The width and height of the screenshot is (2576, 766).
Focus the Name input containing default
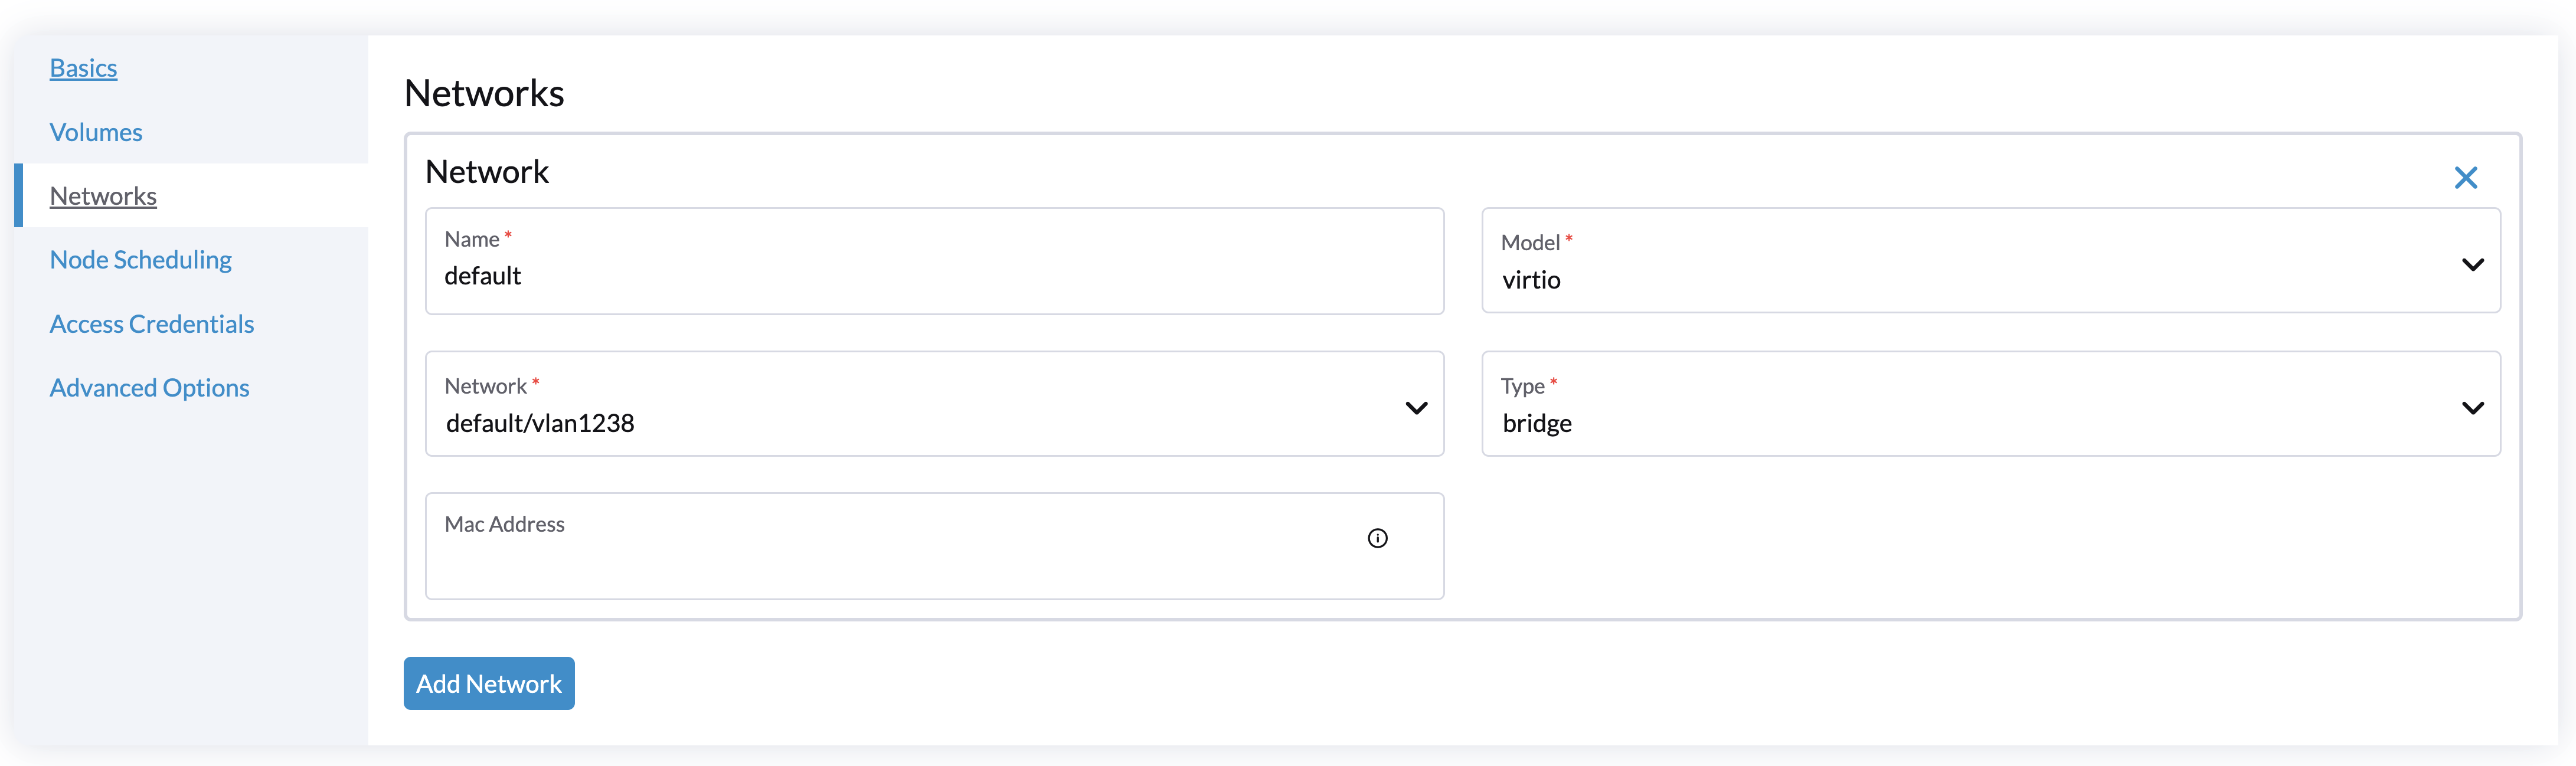tap(900, 276)
